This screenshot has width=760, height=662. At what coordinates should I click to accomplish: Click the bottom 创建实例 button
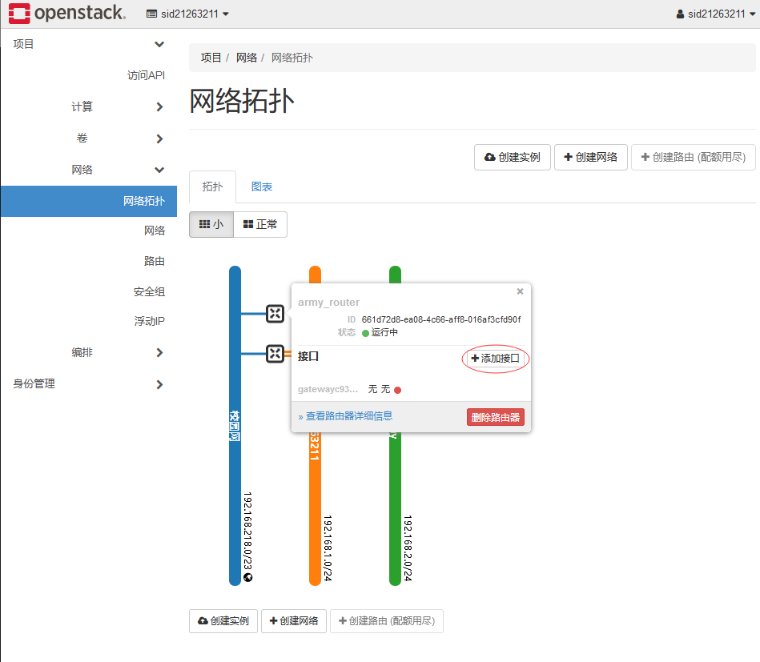(x=223, y=621)
